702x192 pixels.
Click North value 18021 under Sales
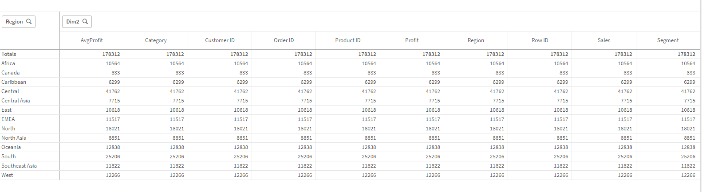(x=625, y=129)
